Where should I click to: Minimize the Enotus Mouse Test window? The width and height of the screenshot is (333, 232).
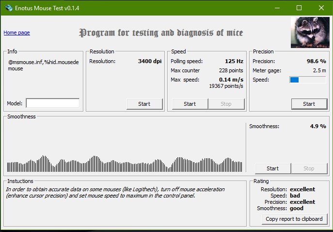click(277, 8)
